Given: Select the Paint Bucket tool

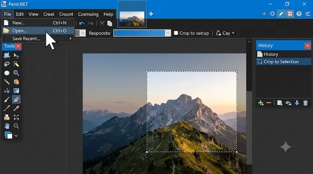Looking at the screenshot, I should point(6,91).
